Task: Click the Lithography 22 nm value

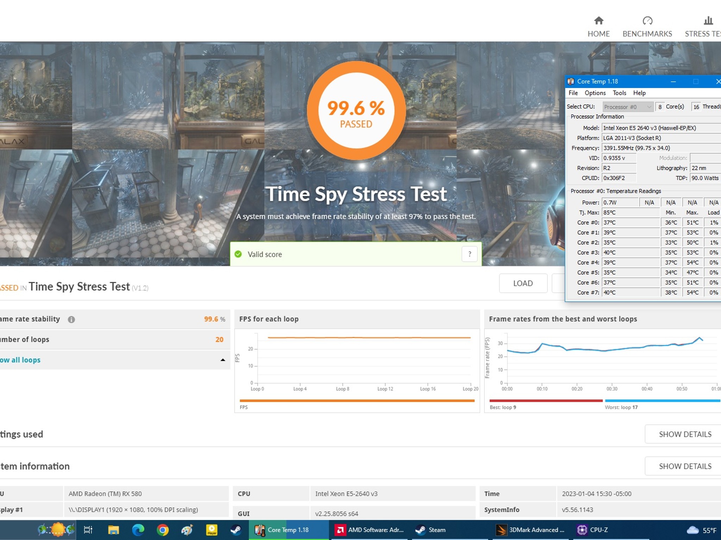Action: [x=705, y=168]
